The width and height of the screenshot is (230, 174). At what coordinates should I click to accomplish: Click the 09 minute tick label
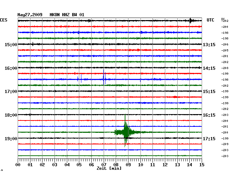128,165
